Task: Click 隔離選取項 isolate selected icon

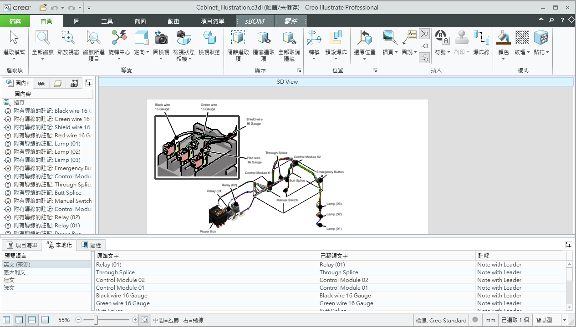Action: [238, 38]
